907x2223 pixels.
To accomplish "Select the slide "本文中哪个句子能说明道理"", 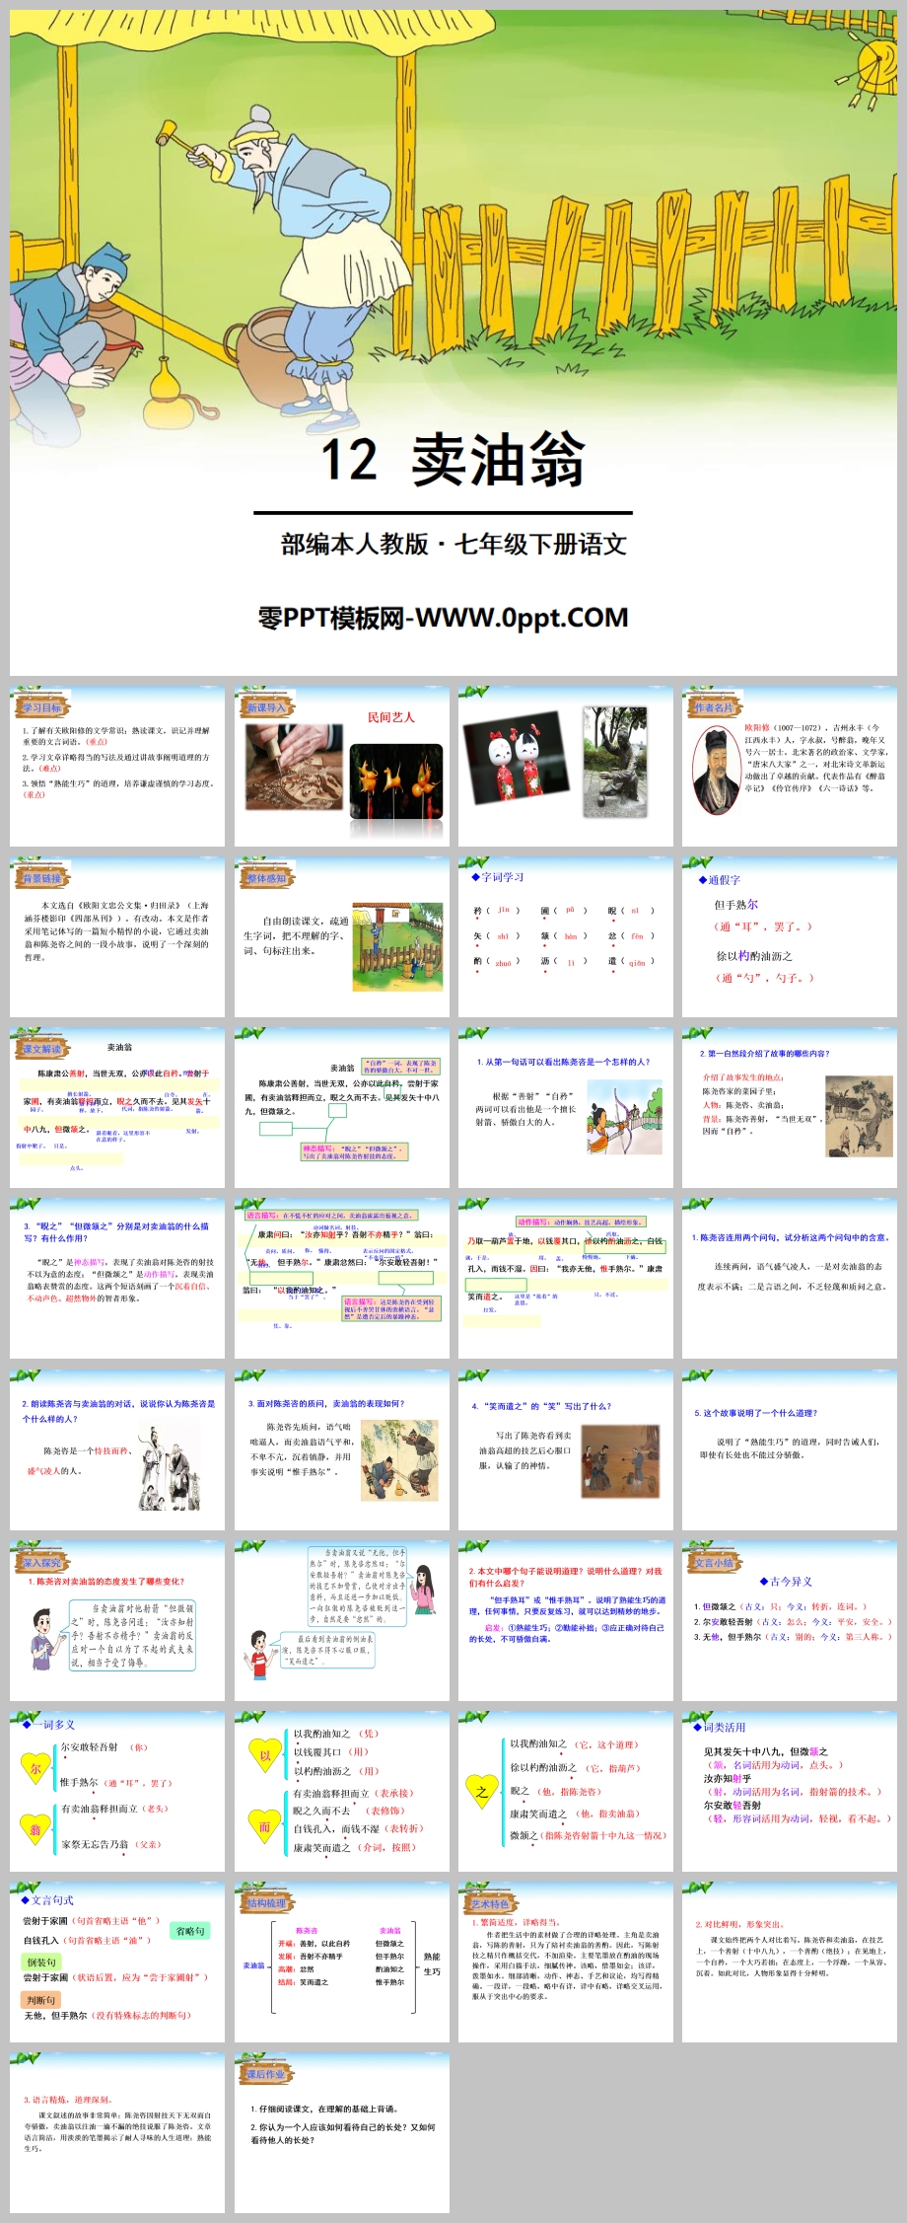I will tap(566, 1620).
